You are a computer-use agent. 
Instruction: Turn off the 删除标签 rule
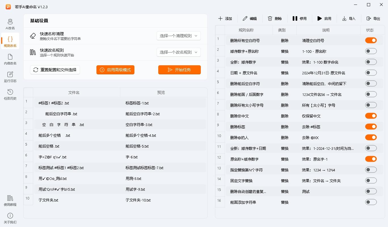coord(371,127)
